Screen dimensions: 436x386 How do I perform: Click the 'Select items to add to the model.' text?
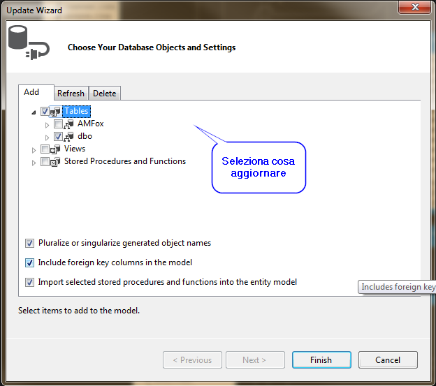79,311
